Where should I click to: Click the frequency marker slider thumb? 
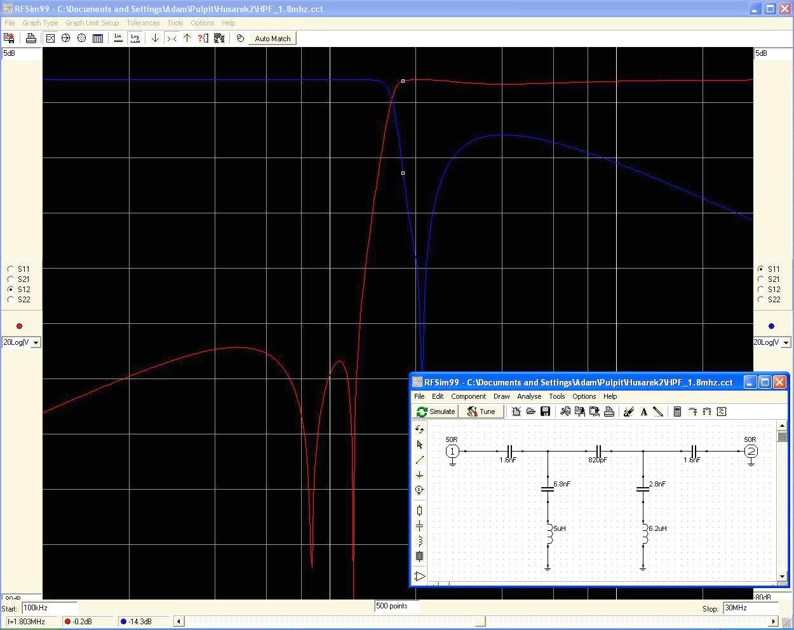(480, 621)
